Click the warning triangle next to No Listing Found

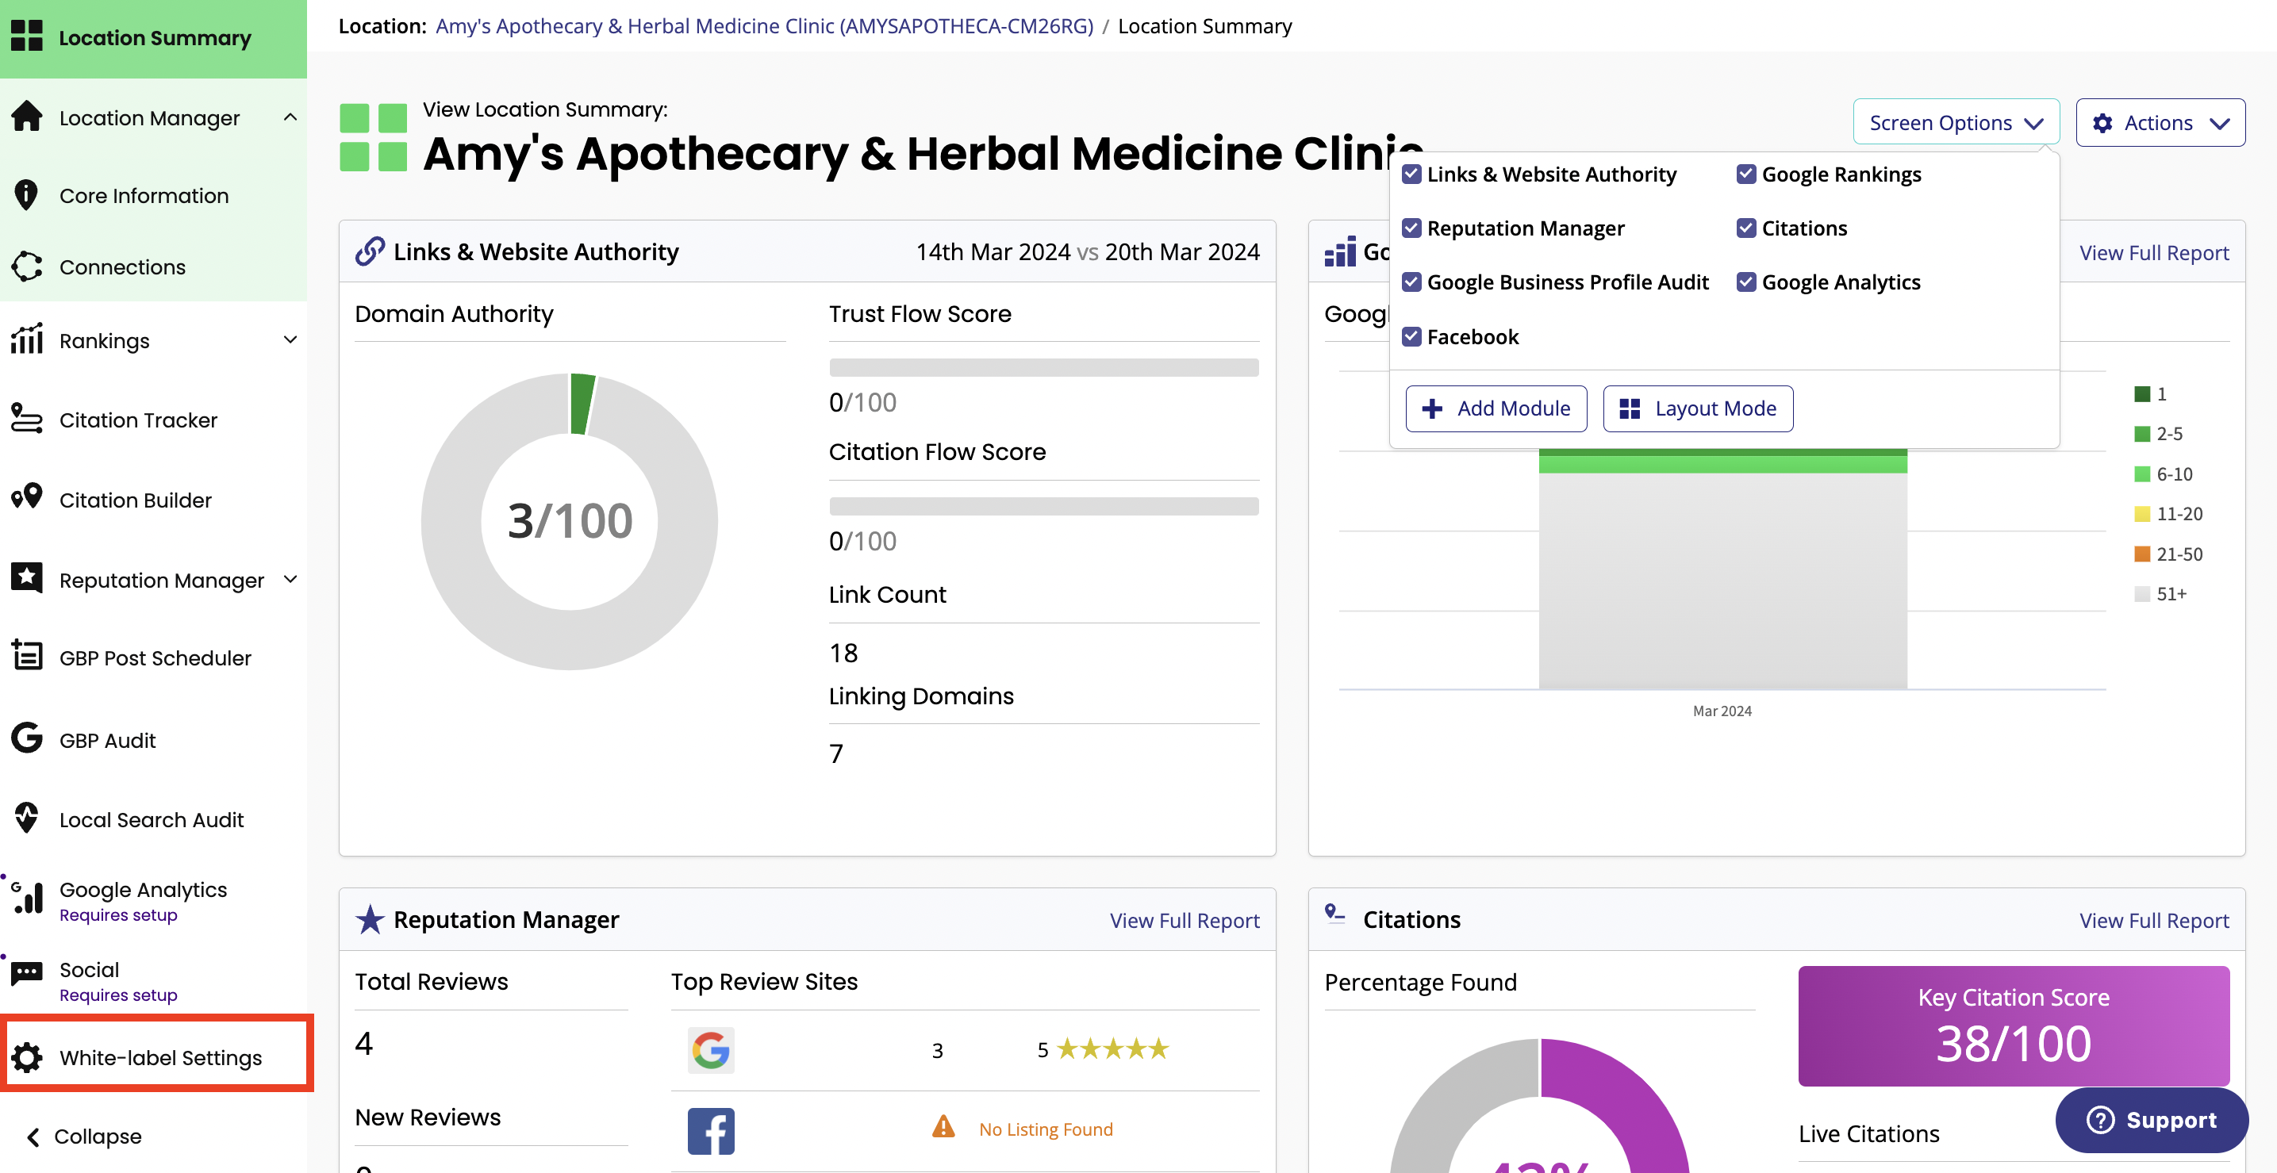pyautogui.click(x=943, y=1127)
